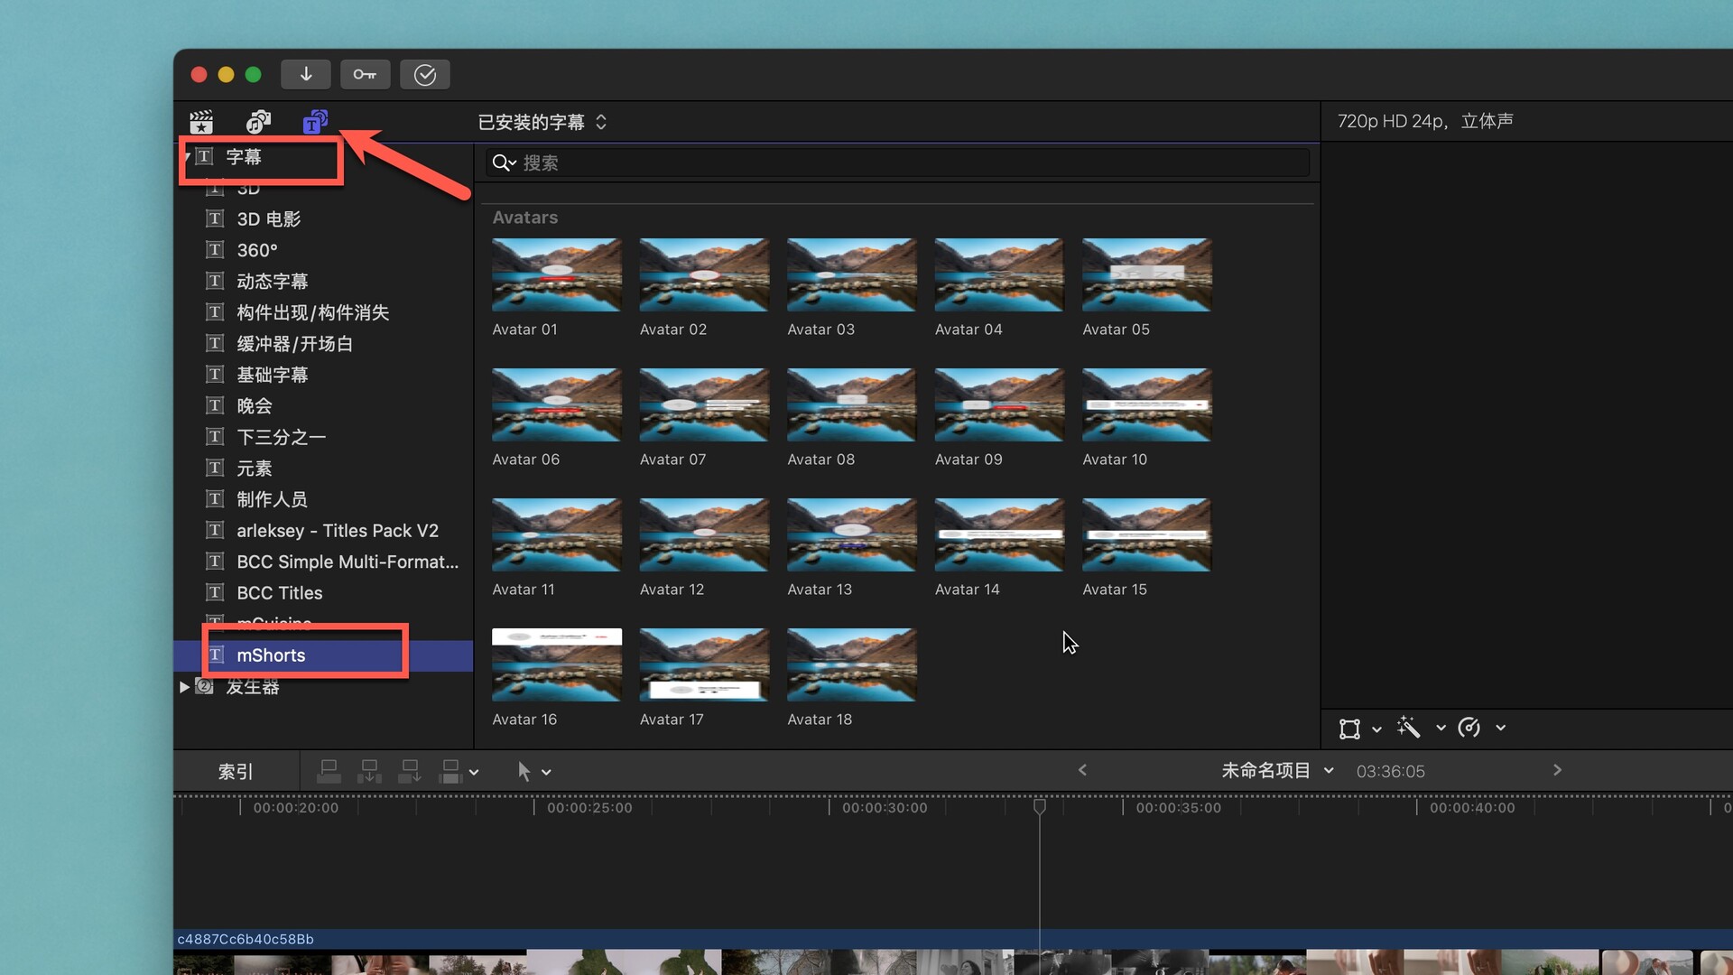
Task: Open overwrite edit options chevron
Action: point(474,773)
